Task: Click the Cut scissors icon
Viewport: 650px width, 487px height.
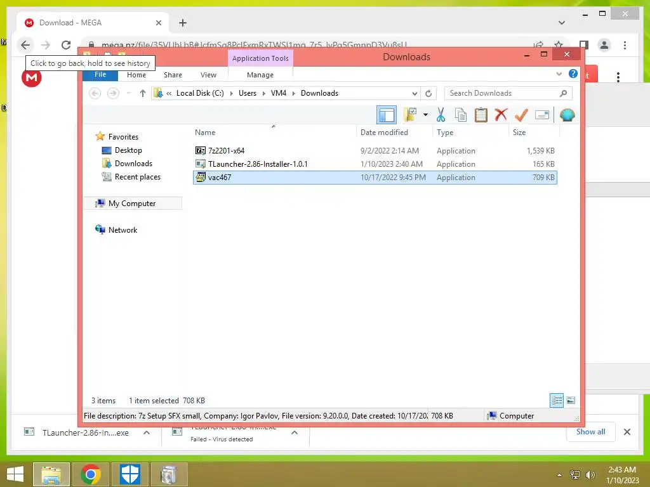Action: pyautogui.click(x=441, y=115)
